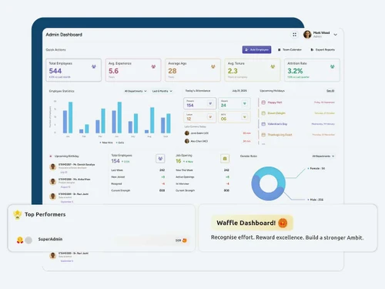
Task: Click the Thanksgiving Feast holiday calendar icon
Action: click(x=263, y=135)
